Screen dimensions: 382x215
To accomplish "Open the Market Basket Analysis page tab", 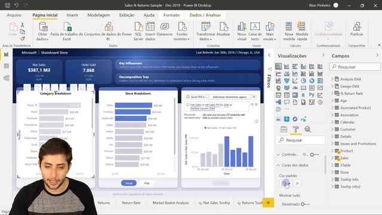I will click(x=171, y=203).
